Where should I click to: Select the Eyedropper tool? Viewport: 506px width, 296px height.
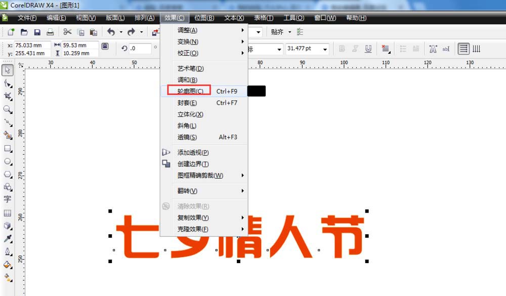click(x=8, y=239)
